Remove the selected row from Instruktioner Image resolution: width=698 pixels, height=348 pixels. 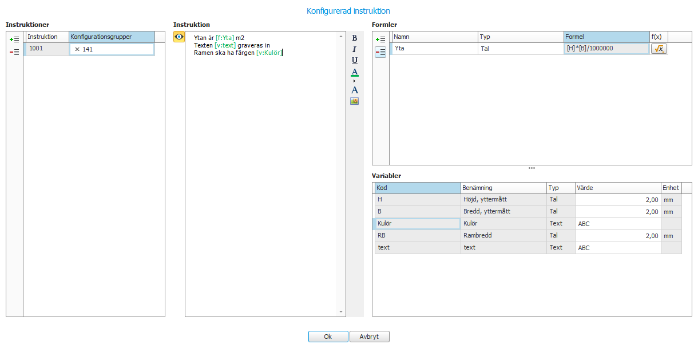(14, 52)
